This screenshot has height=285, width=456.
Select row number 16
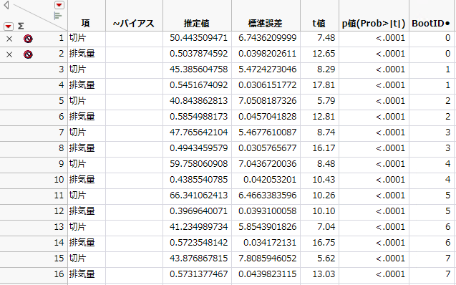[59, 274]
